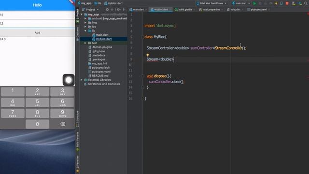
Task: Switch to the pubspec.yaml editor tab
Action: 258,10
